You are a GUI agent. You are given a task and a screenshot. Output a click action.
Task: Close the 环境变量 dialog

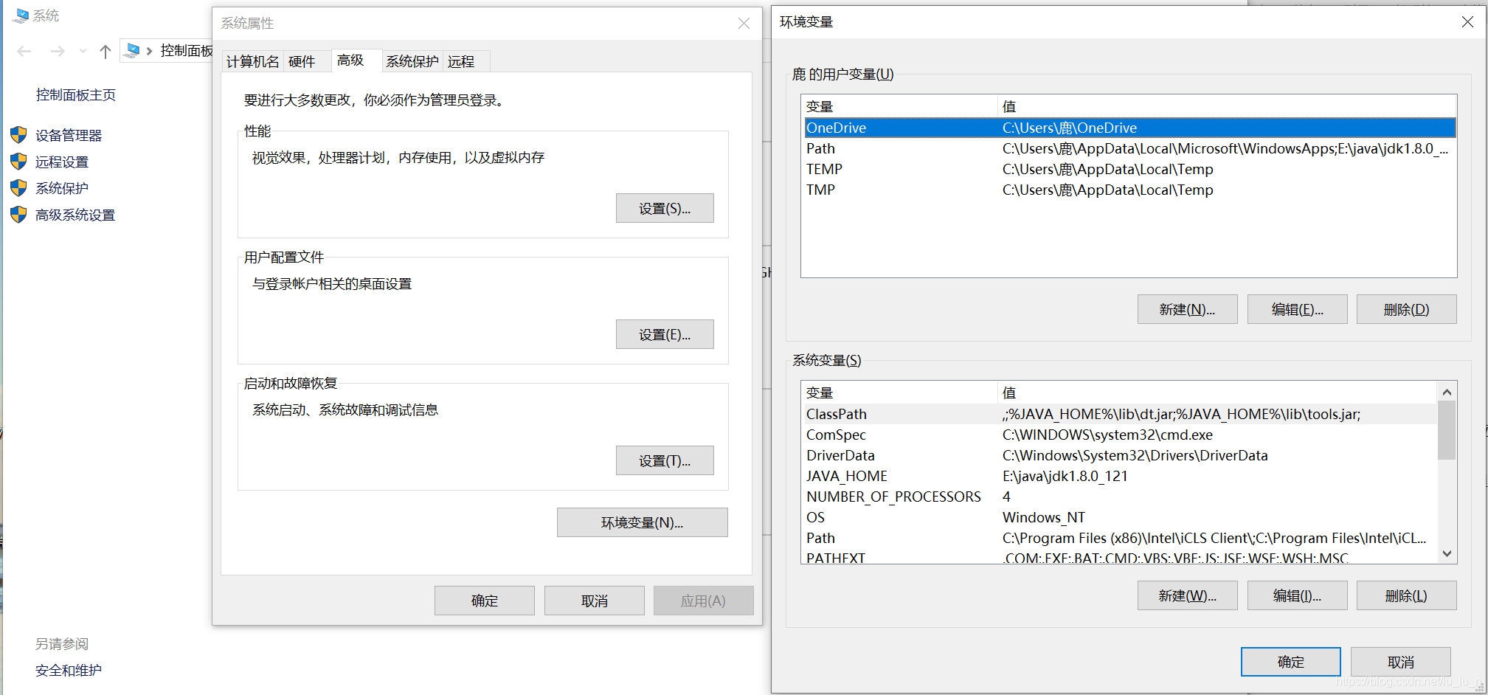(1467, 22)
